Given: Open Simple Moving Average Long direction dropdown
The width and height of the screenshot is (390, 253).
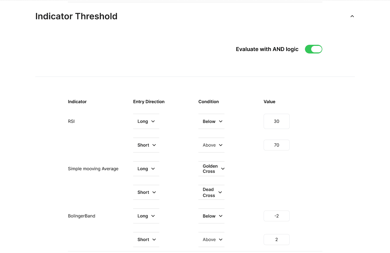Looking at the screenshot, I should [x=146, y=169].
